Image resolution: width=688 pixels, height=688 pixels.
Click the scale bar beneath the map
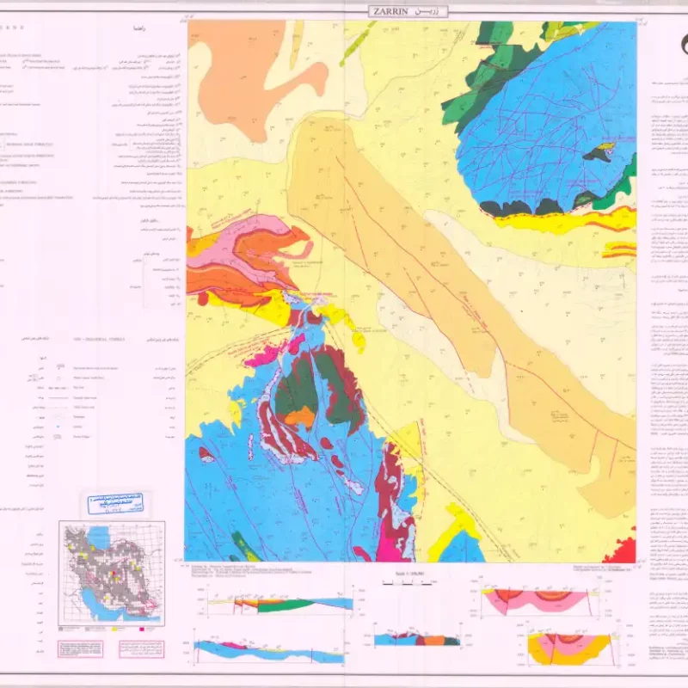click(408, 583)
